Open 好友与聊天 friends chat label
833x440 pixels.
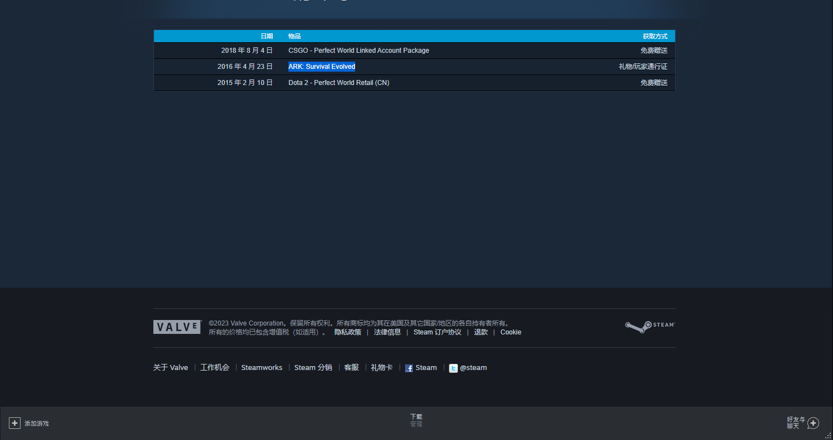(796, 423)
